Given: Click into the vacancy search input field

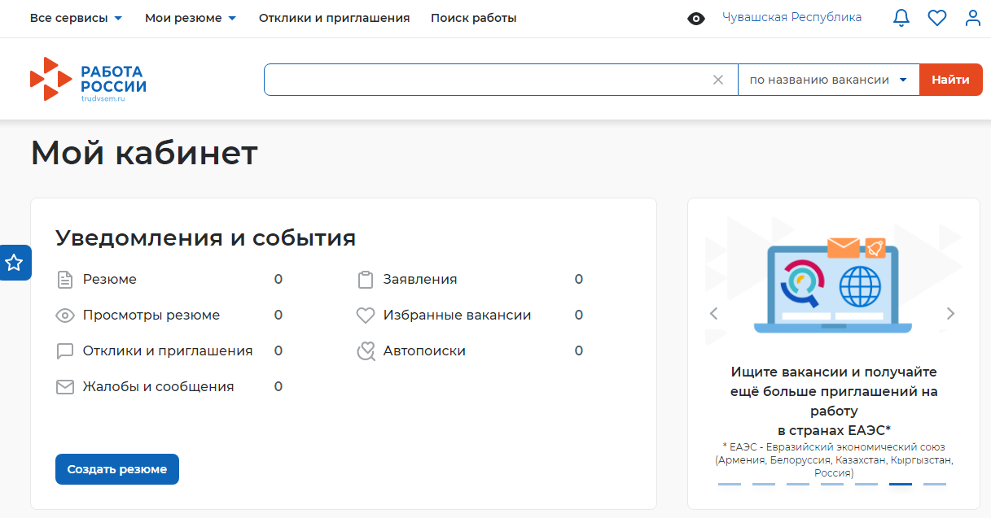Looking at the screenshot, I should pyautogui.click(x=489, y=80).
